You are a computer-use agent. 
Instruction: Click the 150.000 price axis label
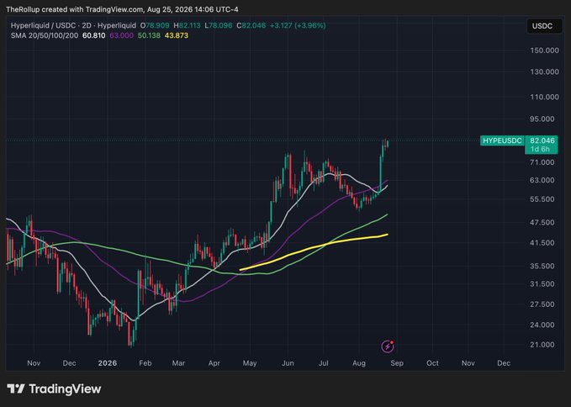tap(544, 50)
